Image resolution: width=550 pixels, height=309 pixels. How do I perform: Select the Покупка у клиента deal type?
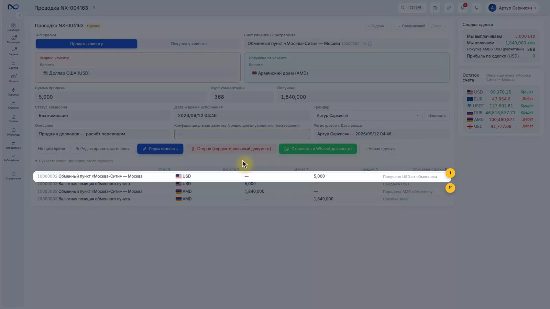tap(189, 44)
